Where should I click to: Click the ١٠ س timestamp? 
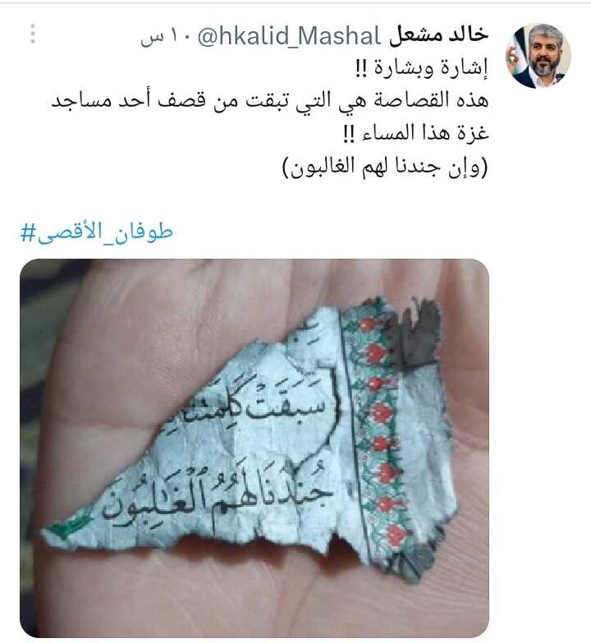(166, 37)
